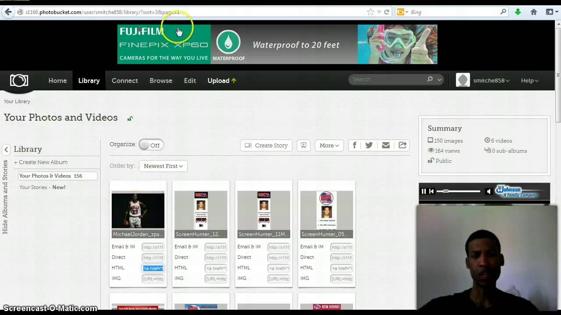
Task: Expand the More dropdown
Action: click(x=329, y=145)
